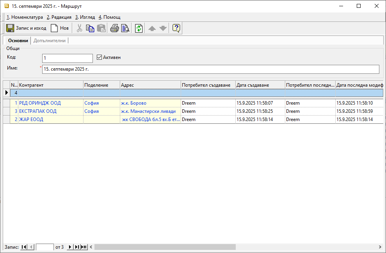Go to next record navigation button
Screen dimensions: 386x253
[x=70, y=247]
